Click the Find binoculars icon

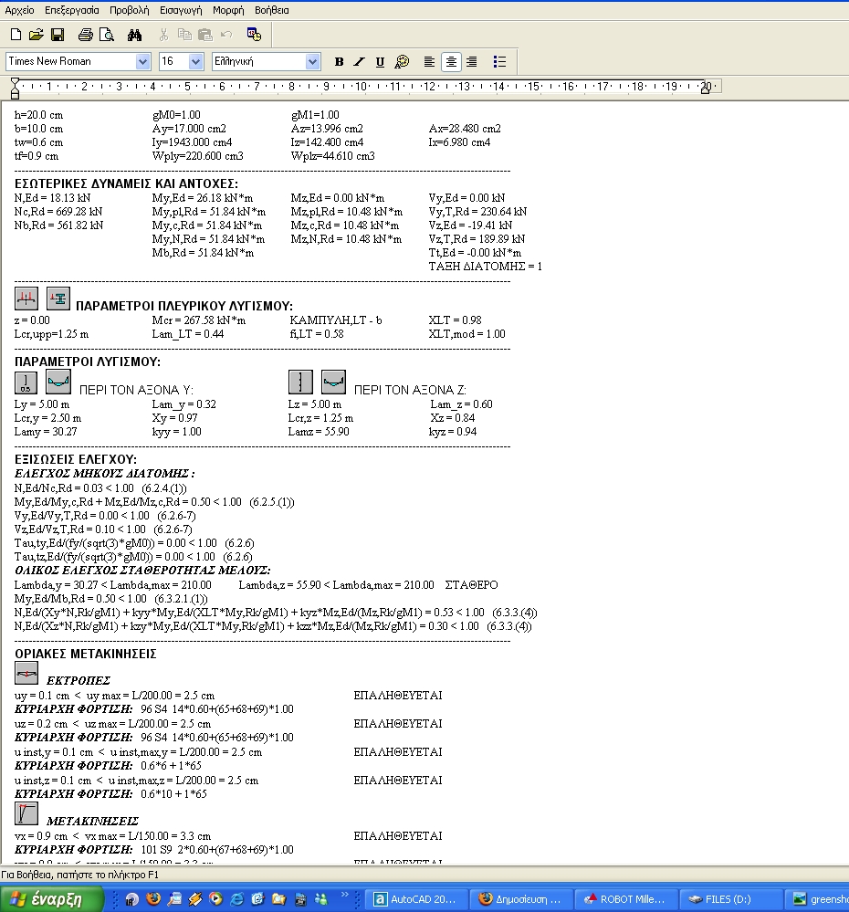pyautogui.click(x=134, y=35)
